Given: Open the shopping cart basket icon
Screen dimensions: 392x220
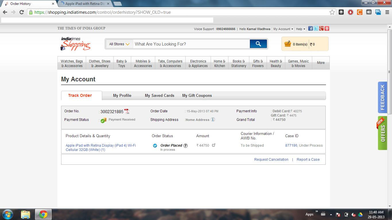Looking at the screenshot, I should click(x=288, y=44).
